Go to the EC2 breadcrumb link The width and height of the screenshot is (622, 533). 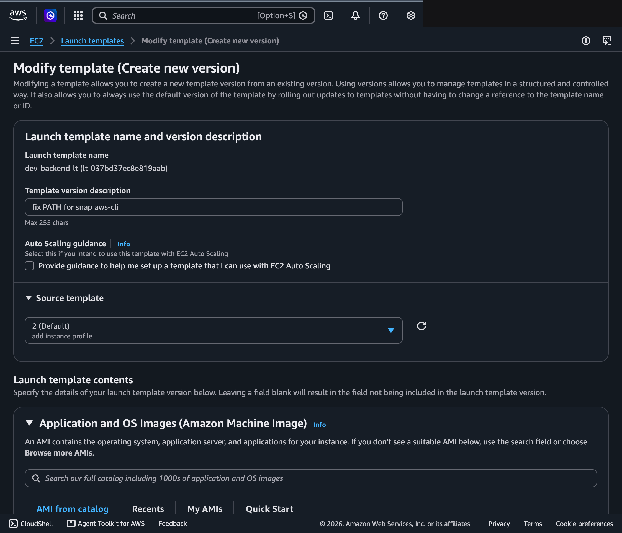pyautogui.click(x=37, y=41)
